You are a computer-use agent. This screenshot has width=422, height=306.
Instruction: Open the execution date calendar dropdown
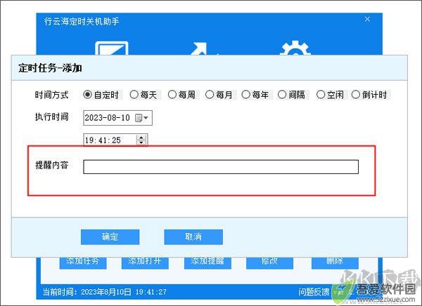[x=142, y=118]
